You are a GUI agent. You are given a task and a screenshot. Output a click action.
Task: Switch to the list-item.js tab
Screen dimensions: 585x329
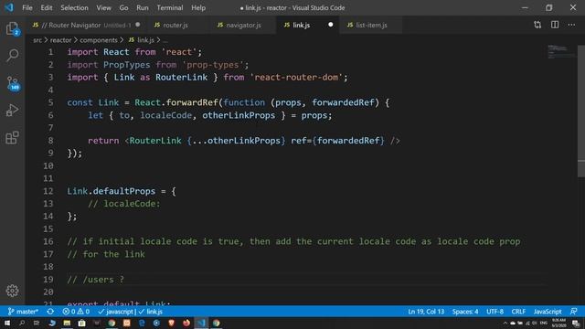pyautogui.click(x=371, y=25)
